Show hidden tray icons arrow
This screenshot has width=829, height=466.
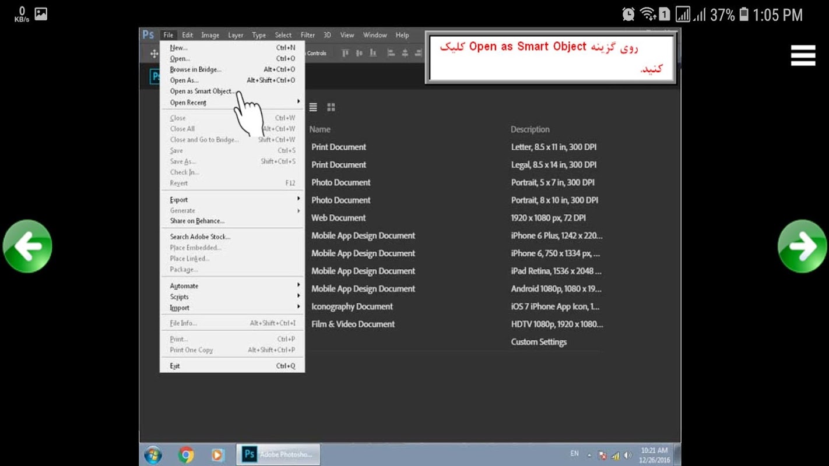[x=589, y=456]
